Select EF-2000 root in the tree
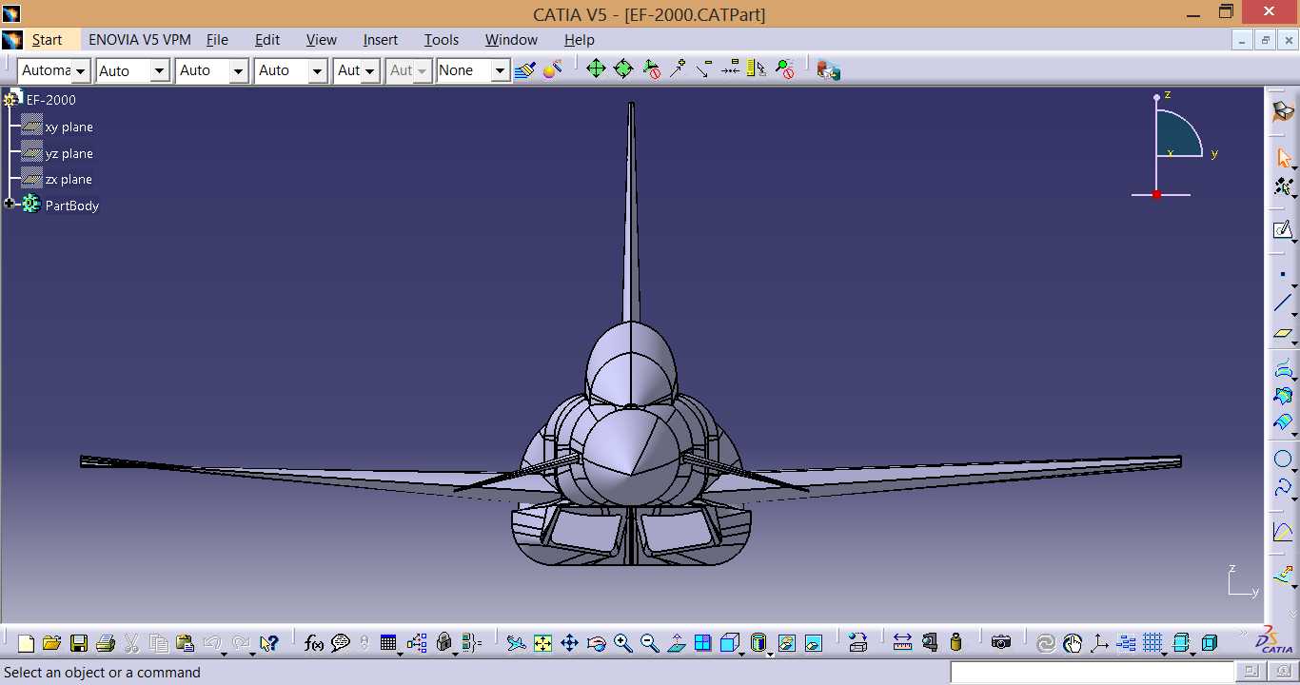1300x685 pixels. click(x=51, y=100)
